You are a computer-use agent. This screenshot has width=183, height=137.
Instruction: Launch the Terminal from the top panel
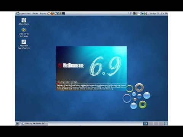[x=63, y=13]
